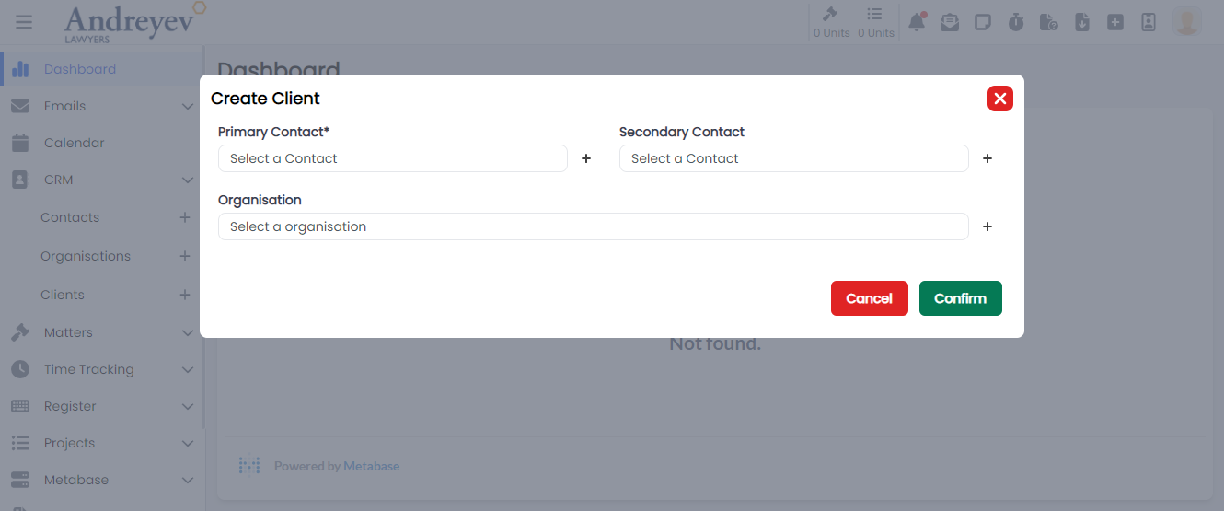Open the stopwatch timer icon
This screenshot has width=1224, height=511.
[1016, 22]
